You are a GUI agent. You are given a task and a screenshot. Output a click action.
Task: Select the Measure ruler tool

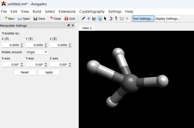(122, 18)
